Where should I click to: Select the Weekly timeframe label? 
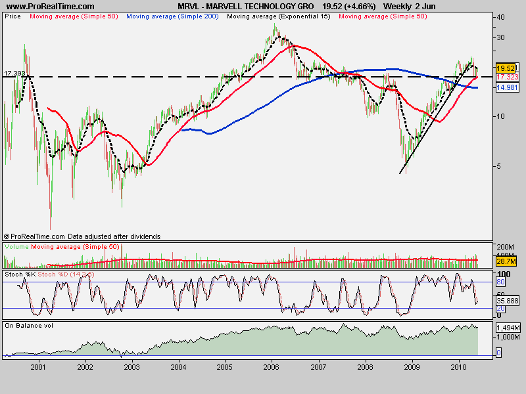[x=397, y=7]
